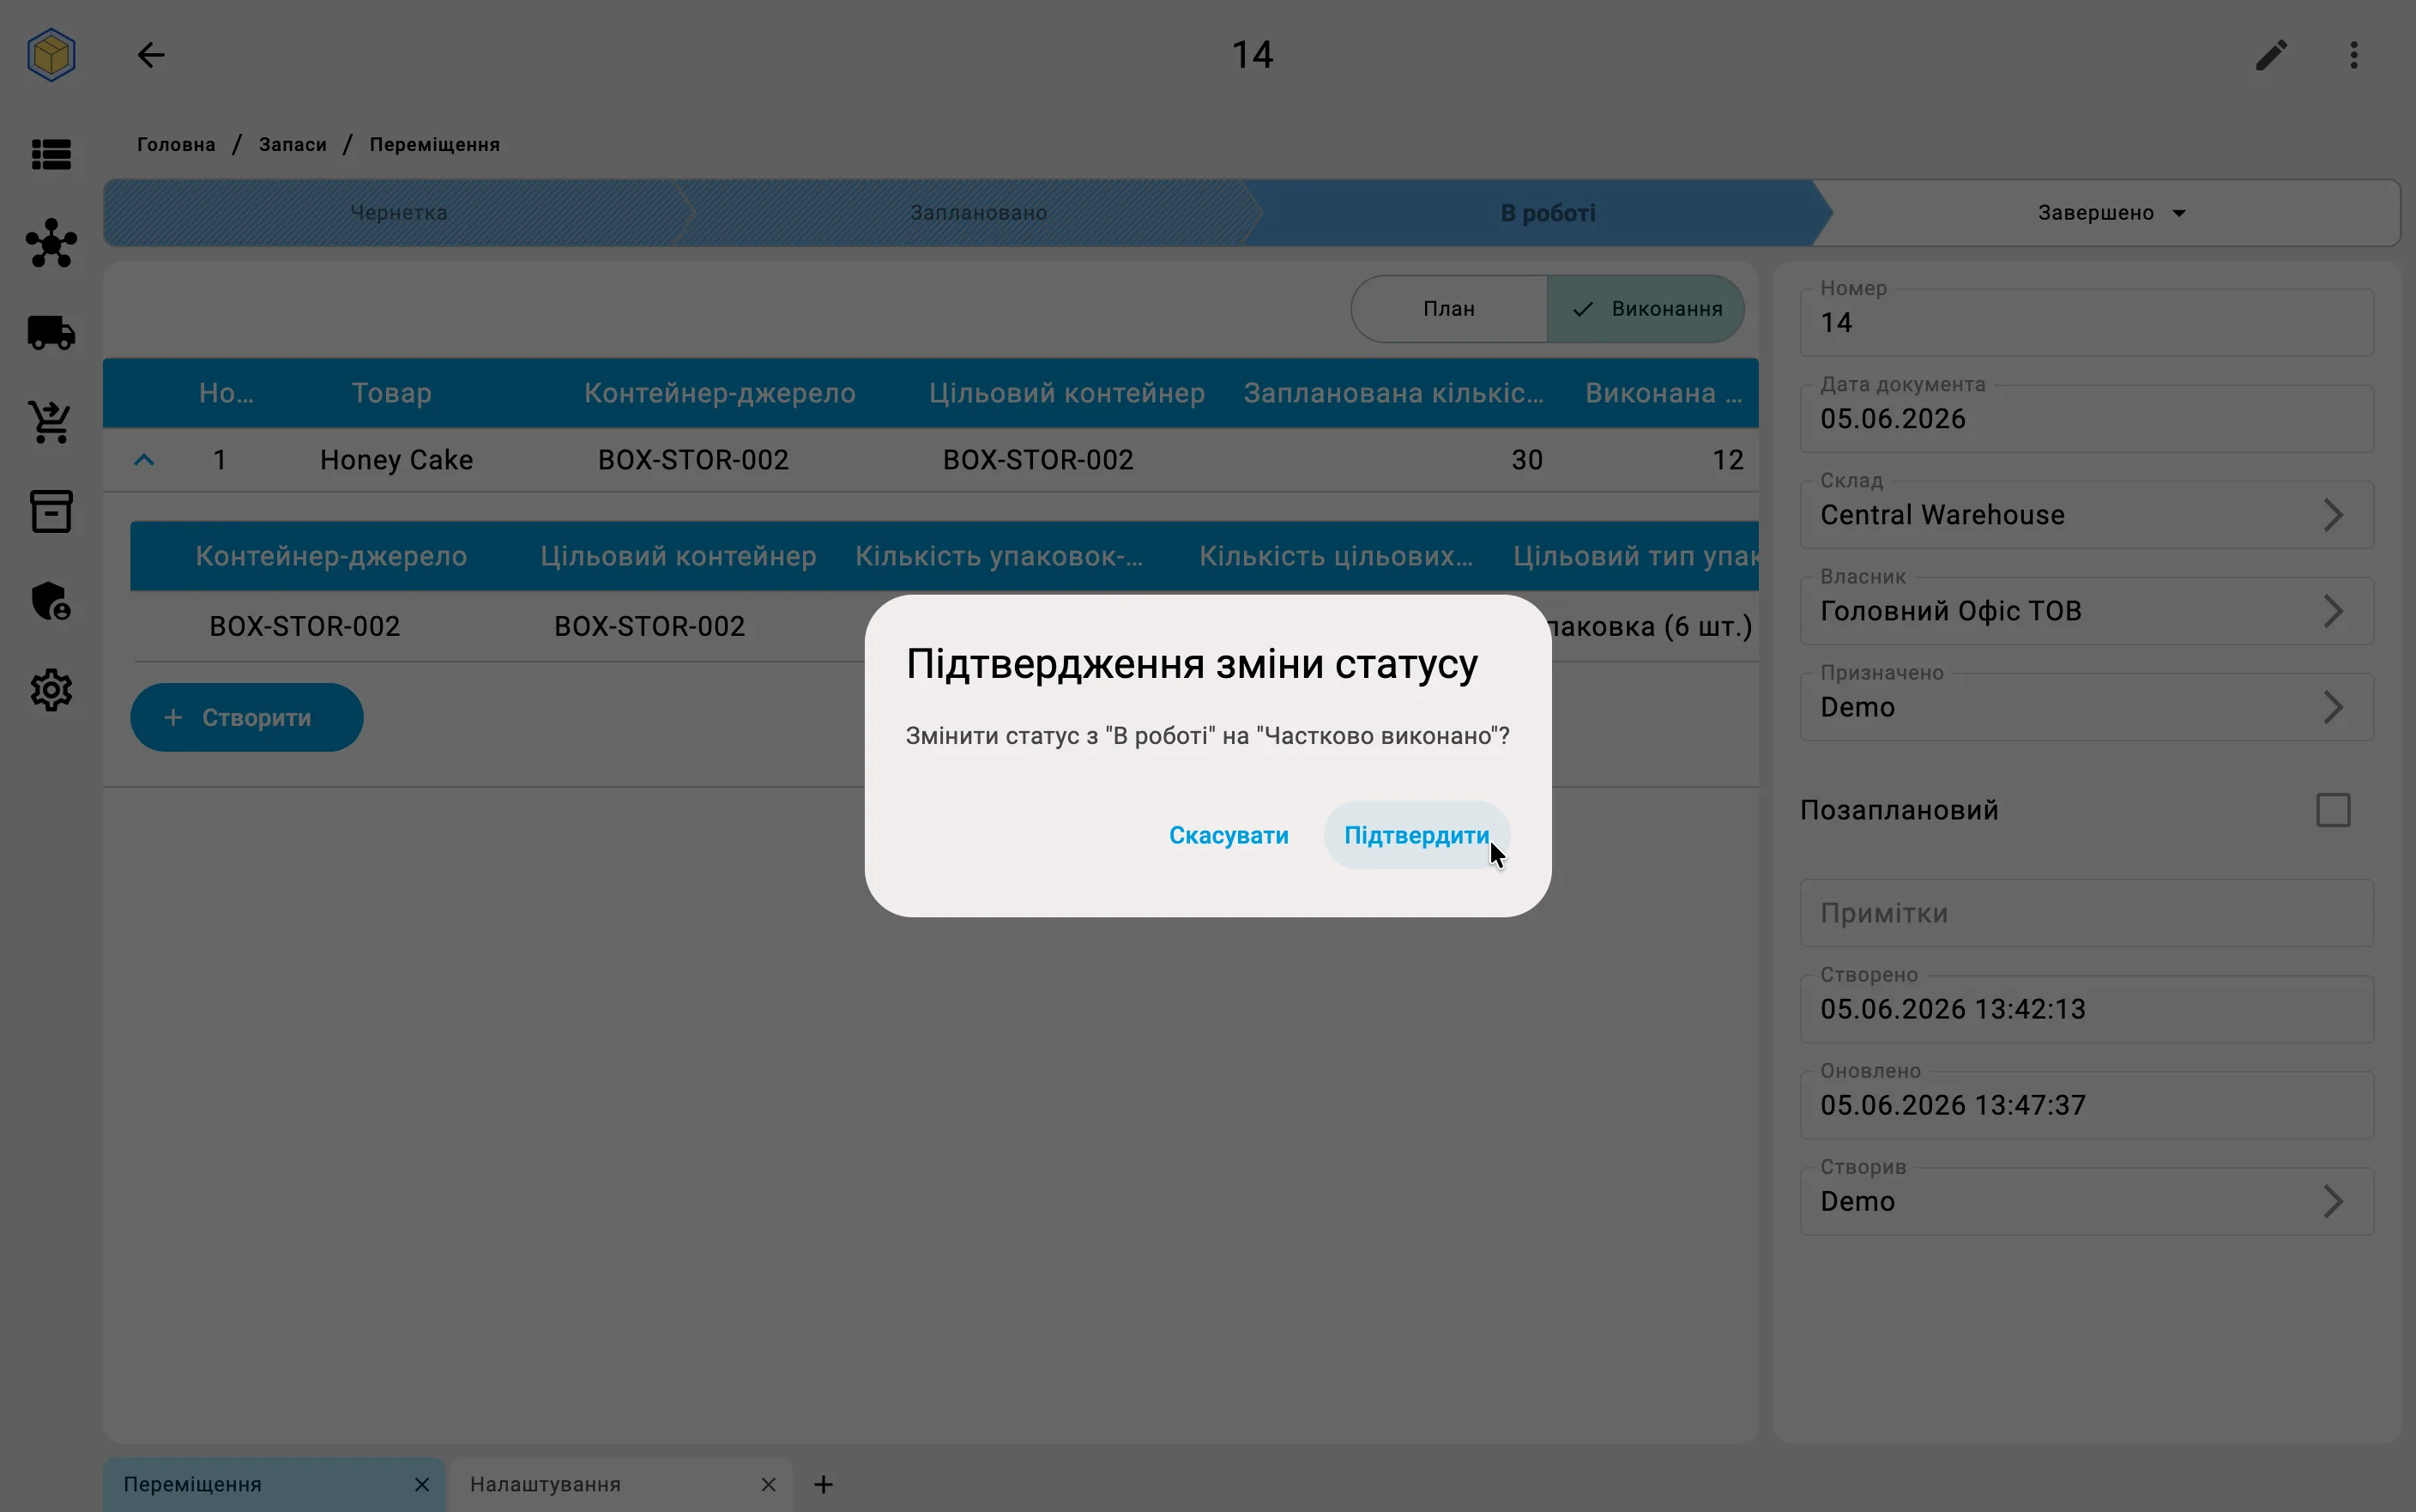Cancel the dialog with Скасувати
The image size is (2416, 1512).
pos(1229,835)
